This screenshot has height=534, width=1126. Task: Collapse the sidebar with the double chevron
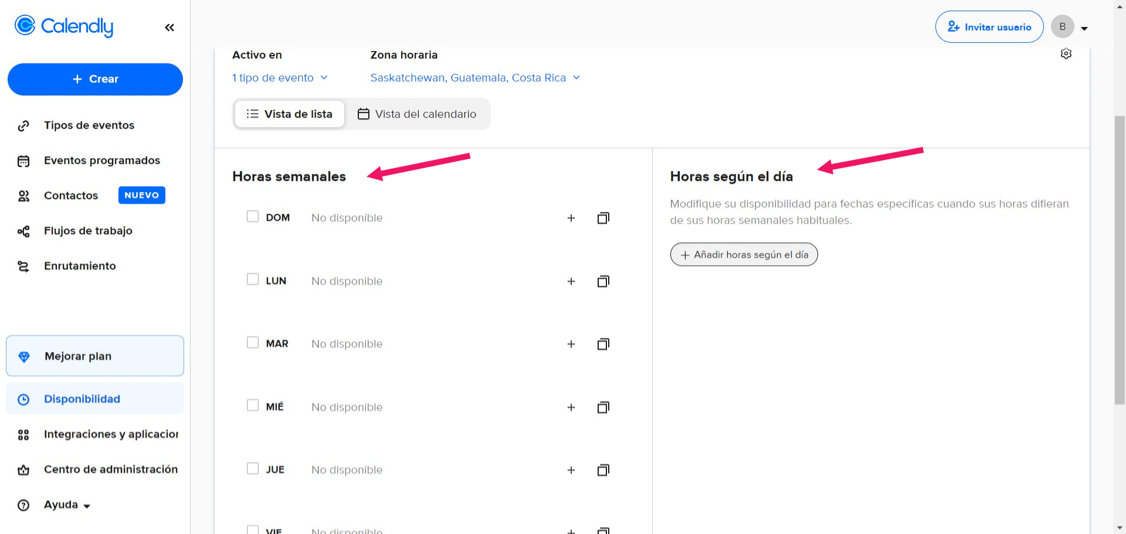pos(169,27)
